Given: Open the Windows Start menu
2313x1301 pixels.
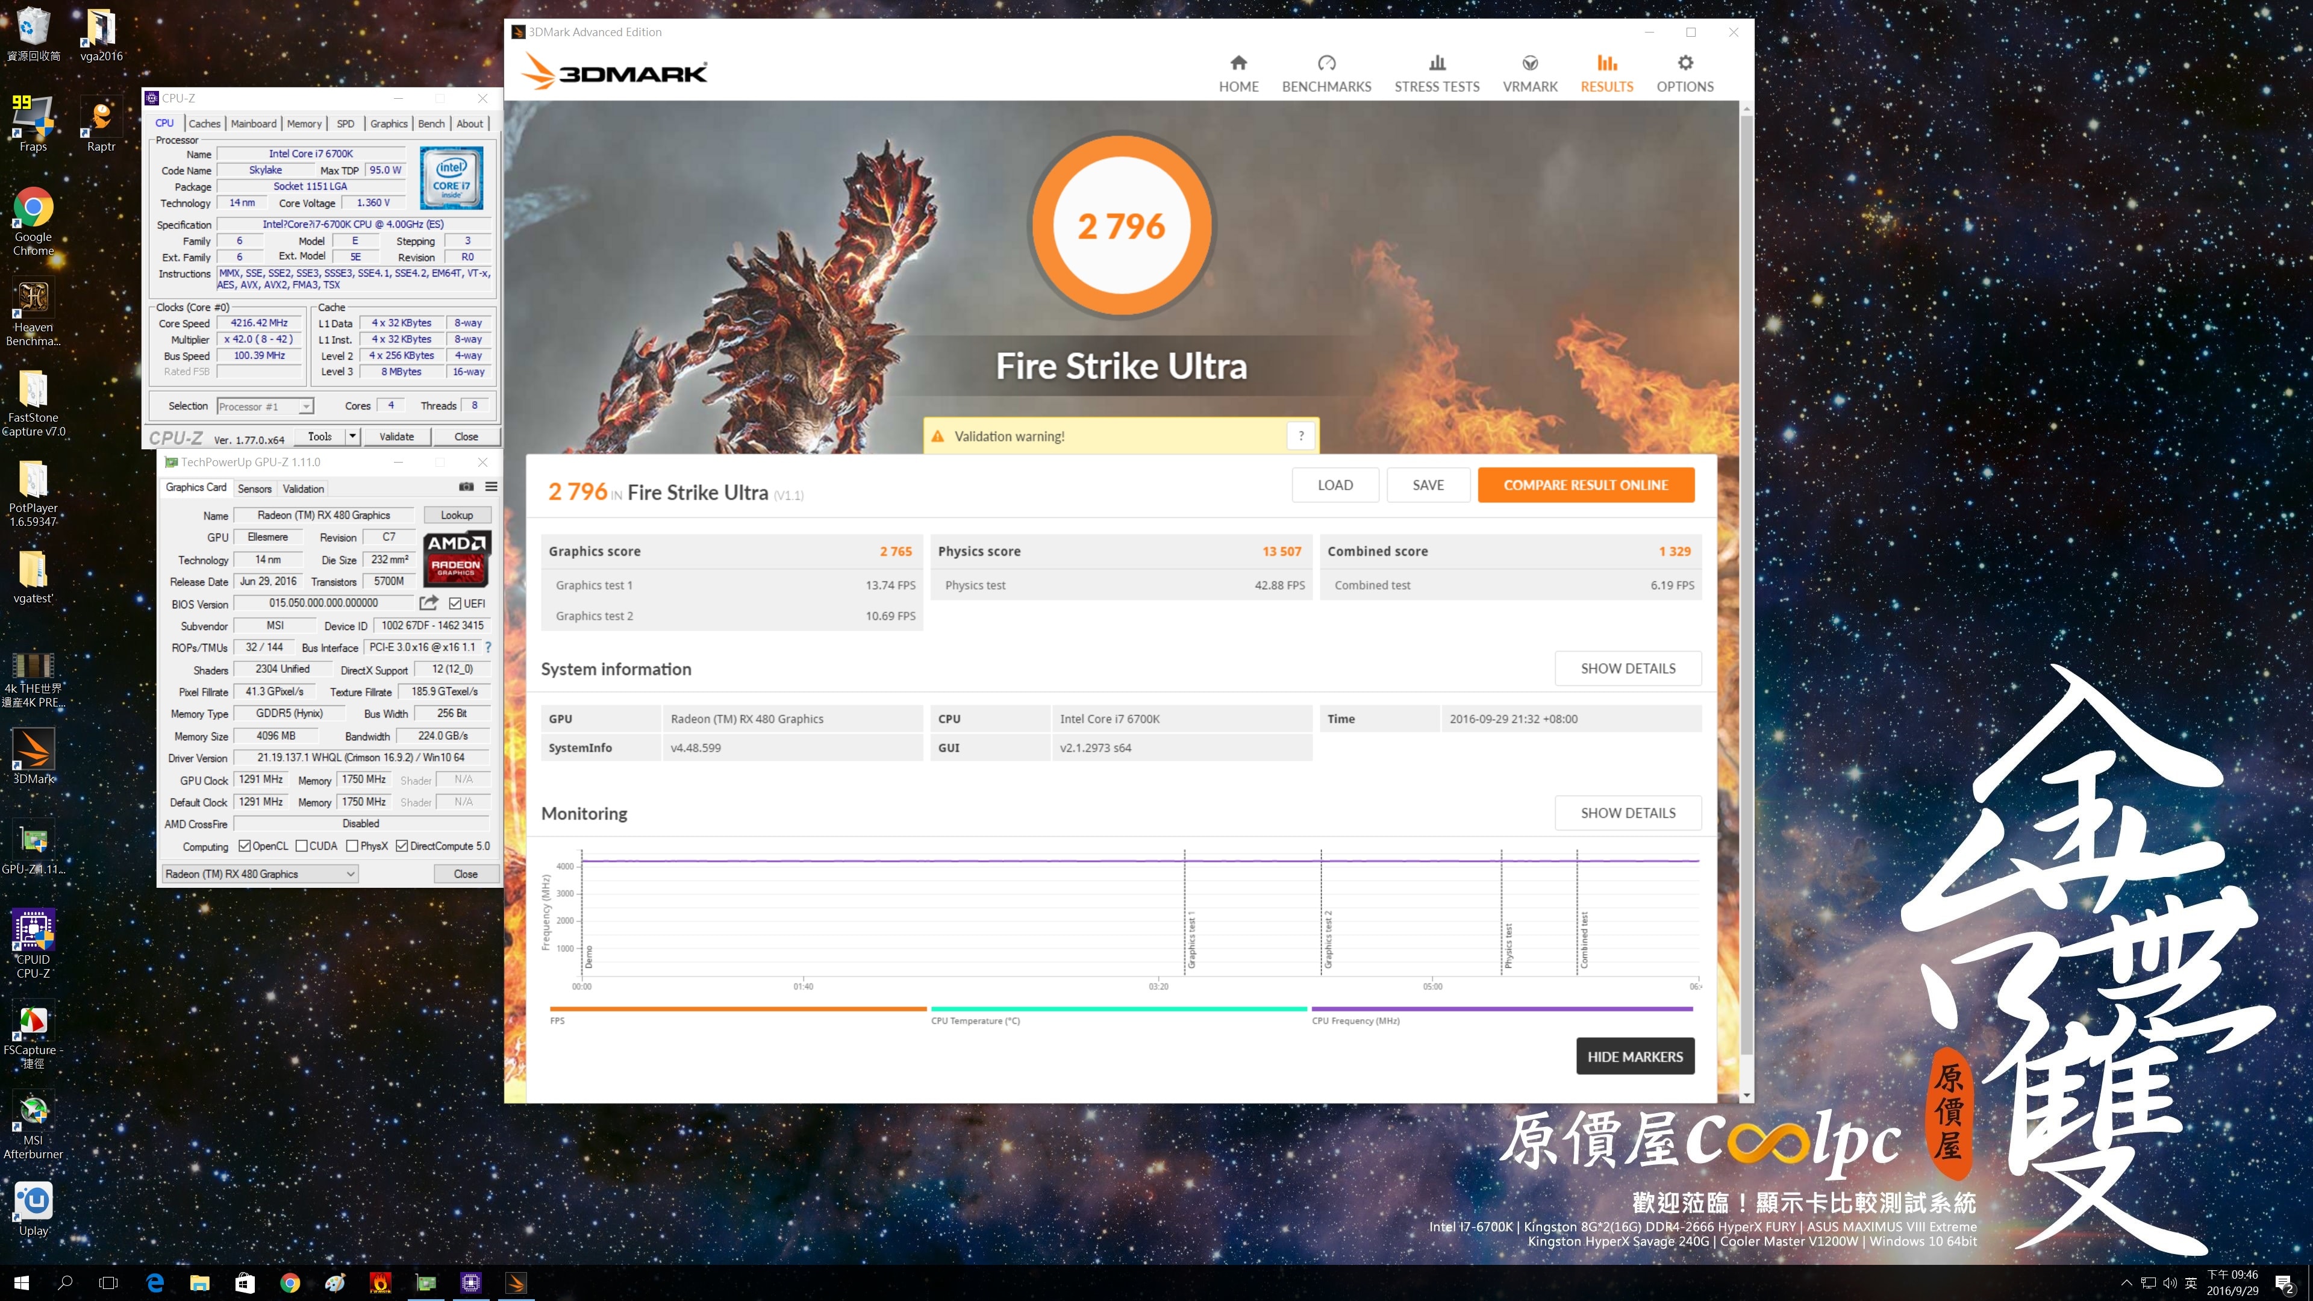Looking at the screenshot, I should (22, 1282).
